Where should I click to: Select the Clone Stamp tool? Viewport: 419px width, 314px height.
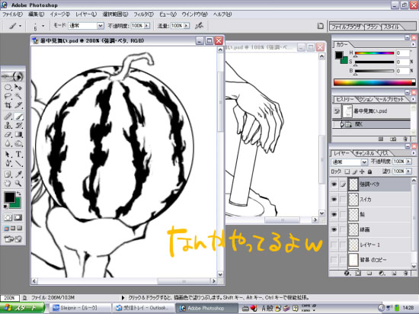tap(8, 125)
